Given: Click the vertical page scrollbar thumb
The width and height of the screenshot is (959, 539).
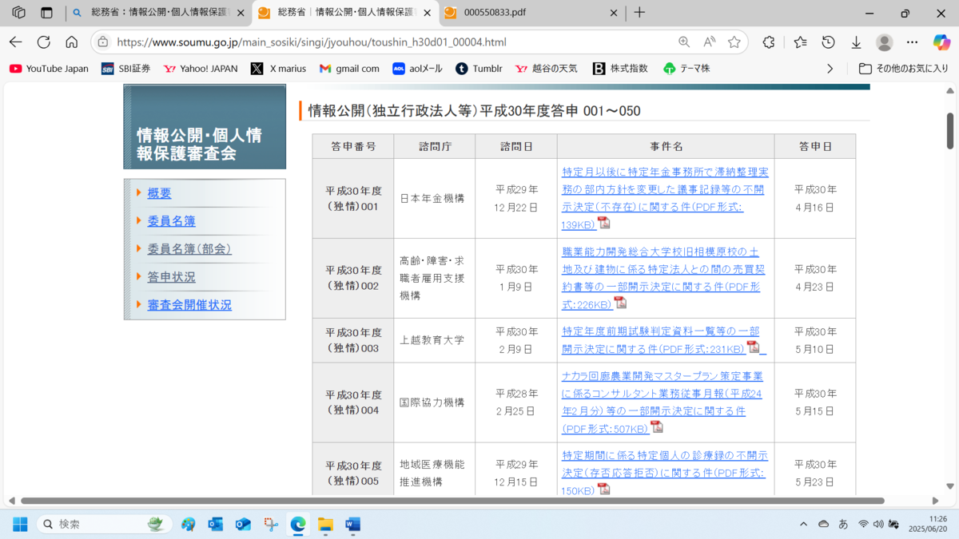Looking at the screenshot, I should (x=950, y=130).
